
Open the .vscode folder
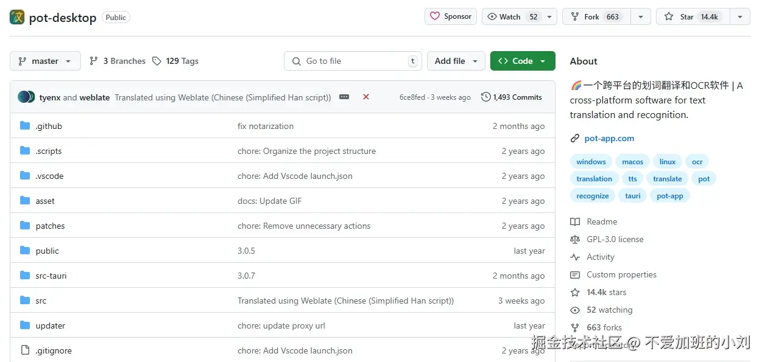pos(49,176)
